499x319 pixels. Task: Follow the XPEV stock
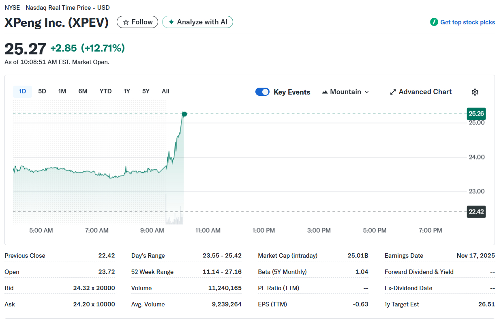click(137, 22)
